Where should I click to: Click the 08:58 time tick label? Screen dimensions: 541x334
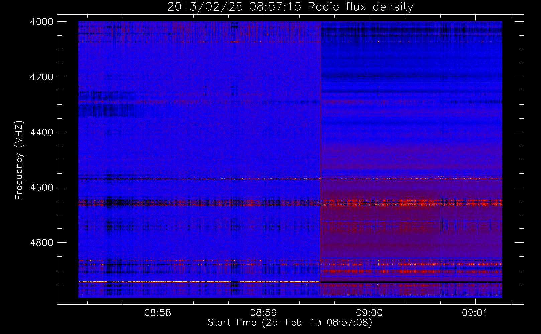click(157, 313)
